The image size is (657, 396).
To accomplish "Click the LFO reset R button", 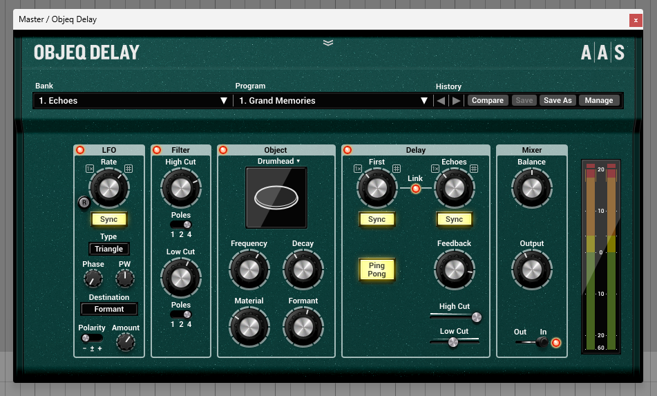I will coord(84,202).
